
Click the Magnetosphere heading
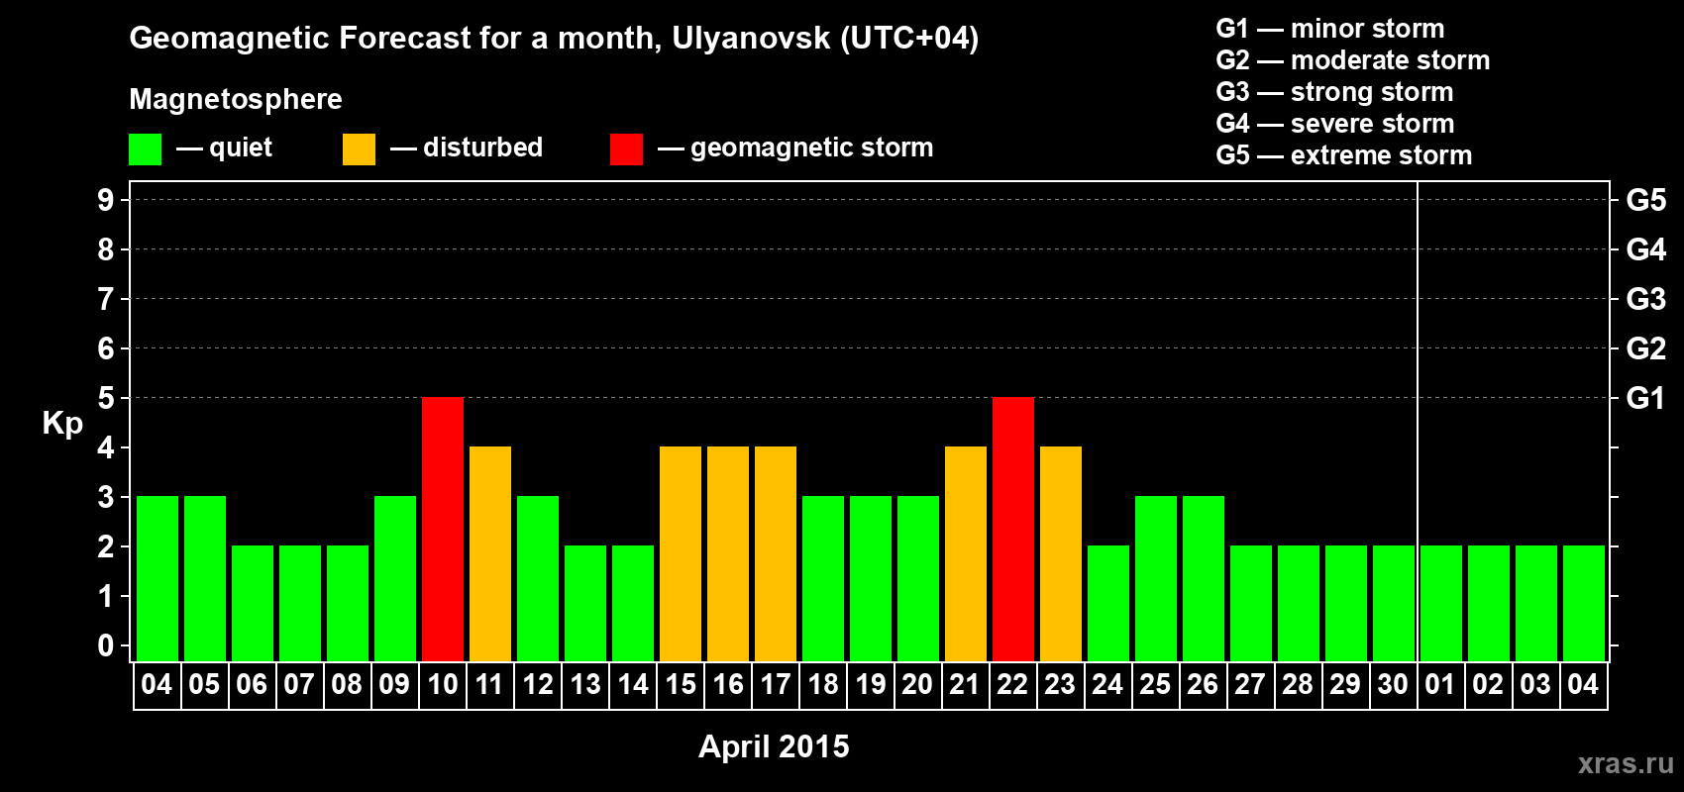236,99
